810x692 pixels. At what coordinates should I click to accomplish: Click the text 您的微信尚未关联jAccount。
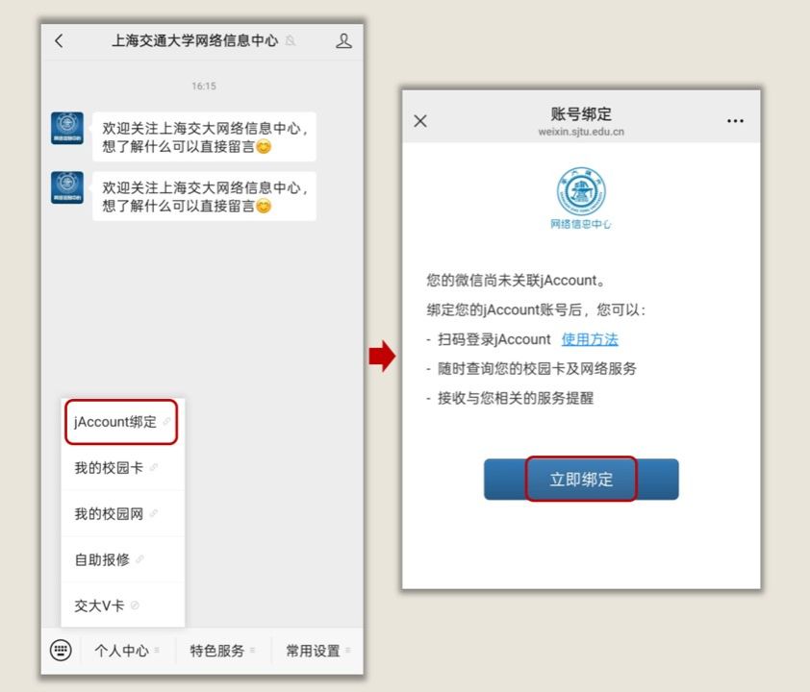point(516,281)
